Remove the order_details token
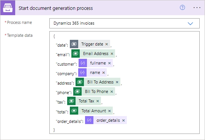This screenshot has height=140, width=205. click(123, 120)
